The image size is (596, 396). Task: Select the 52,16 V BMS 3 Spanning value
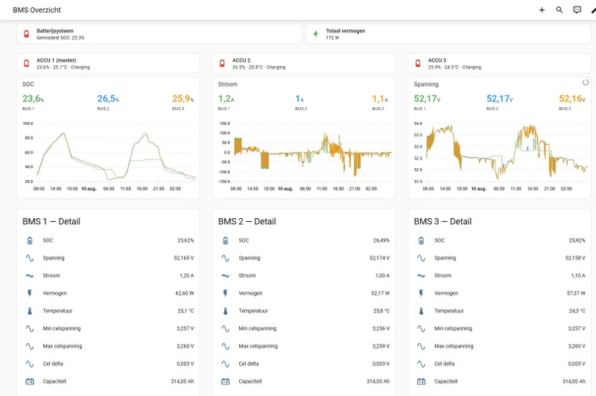click(x=571, y=99)
